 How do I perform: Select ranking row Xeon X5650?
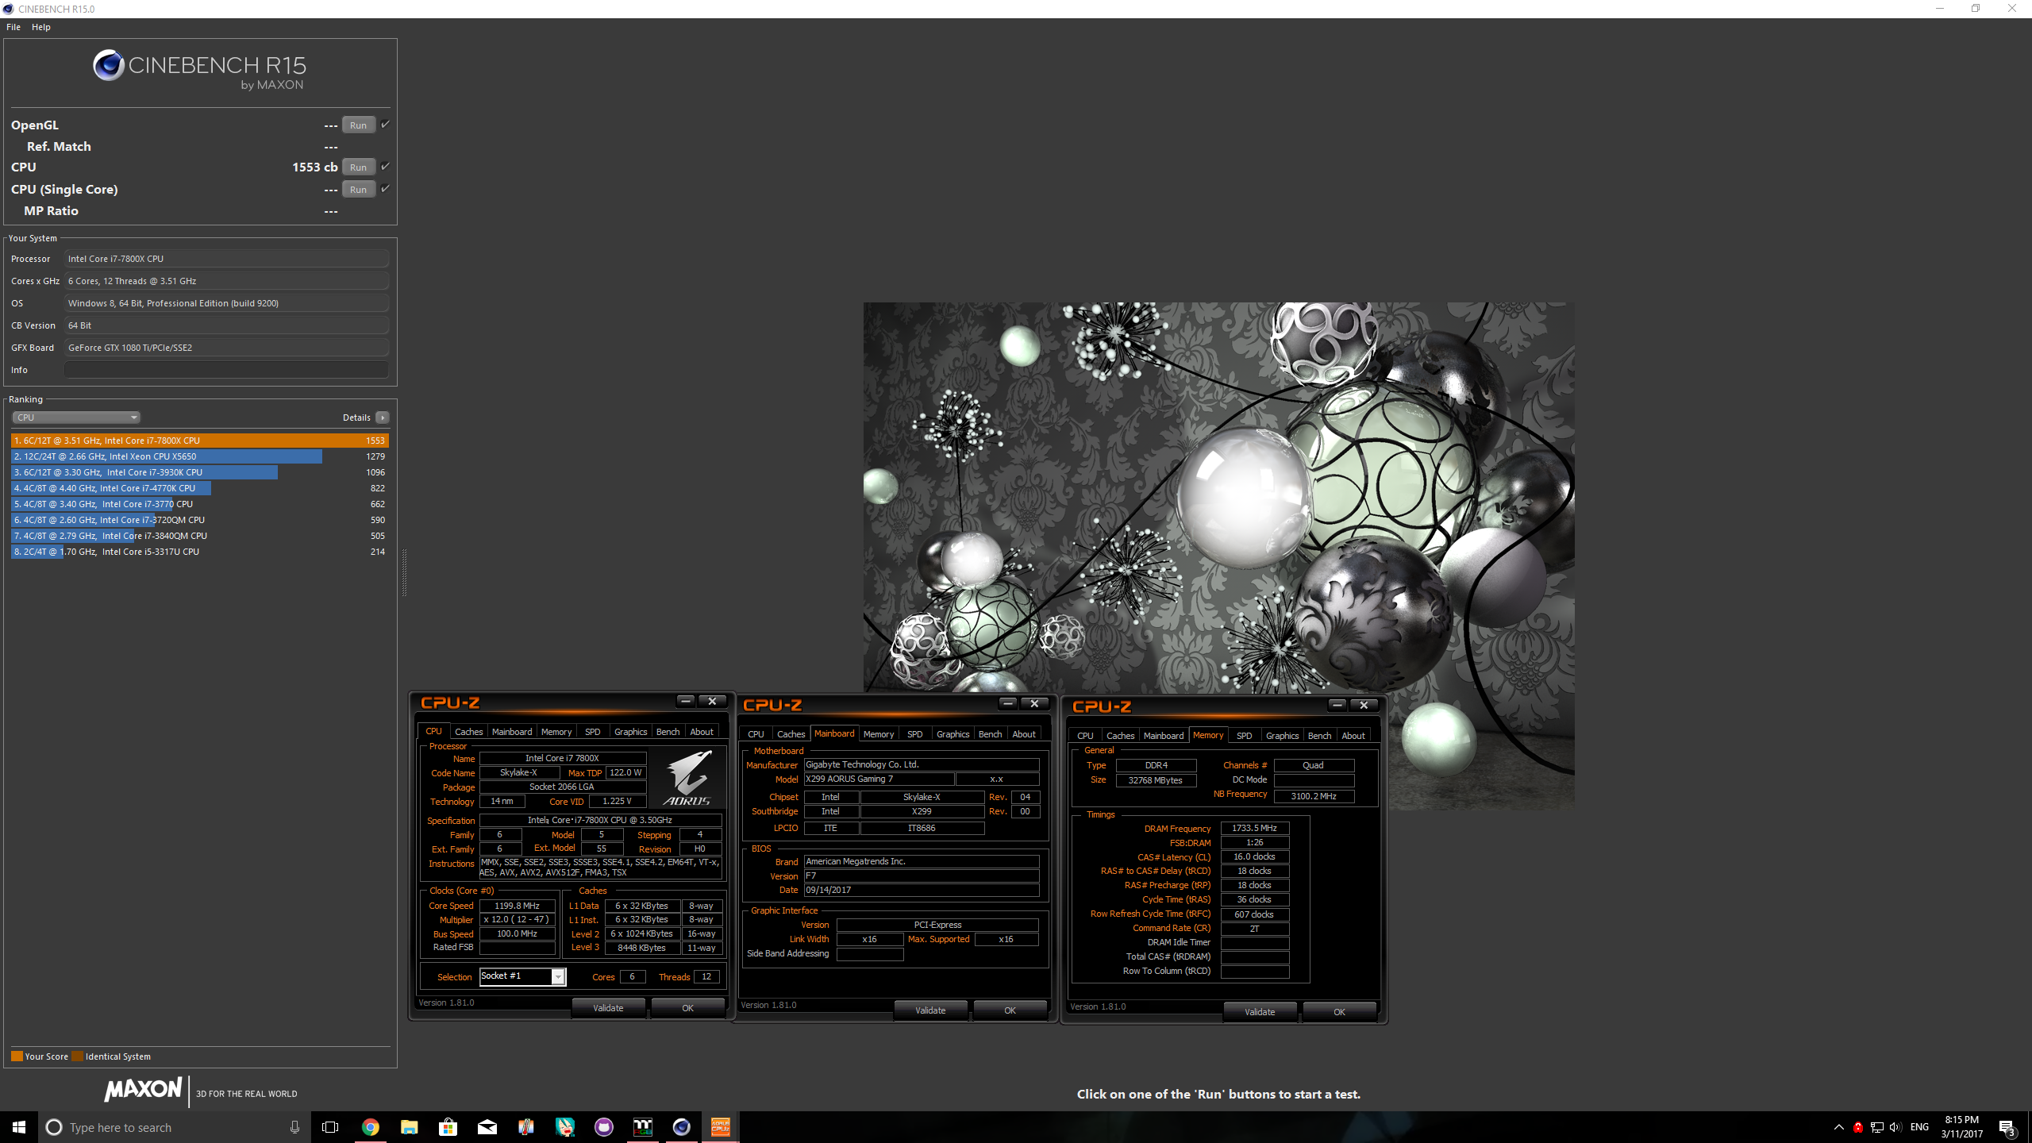(x=199, y=456)
